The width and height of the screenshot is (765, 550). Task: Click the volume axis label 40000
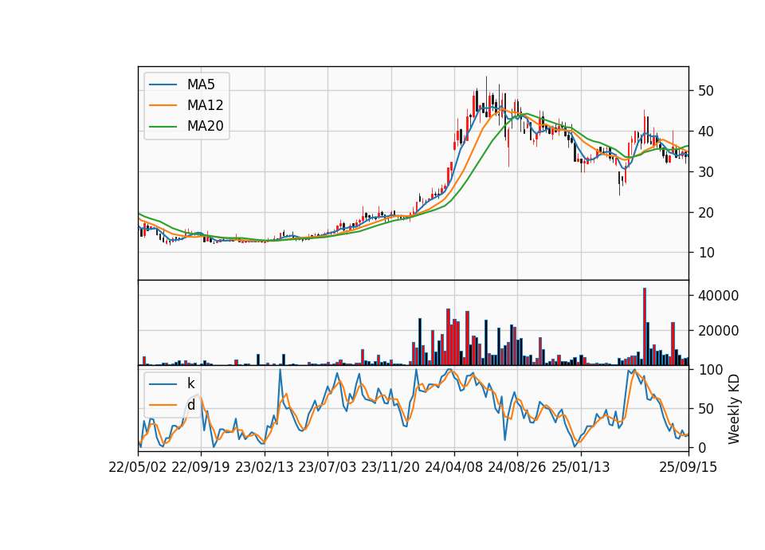point(719,296)
